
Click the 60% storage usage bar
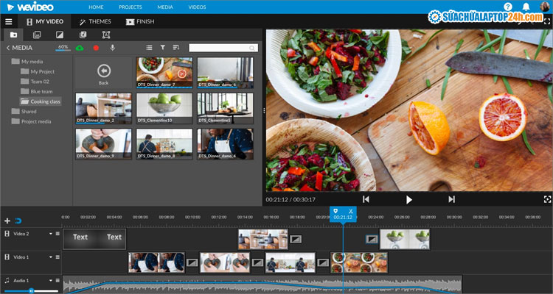tap(63, 48)
